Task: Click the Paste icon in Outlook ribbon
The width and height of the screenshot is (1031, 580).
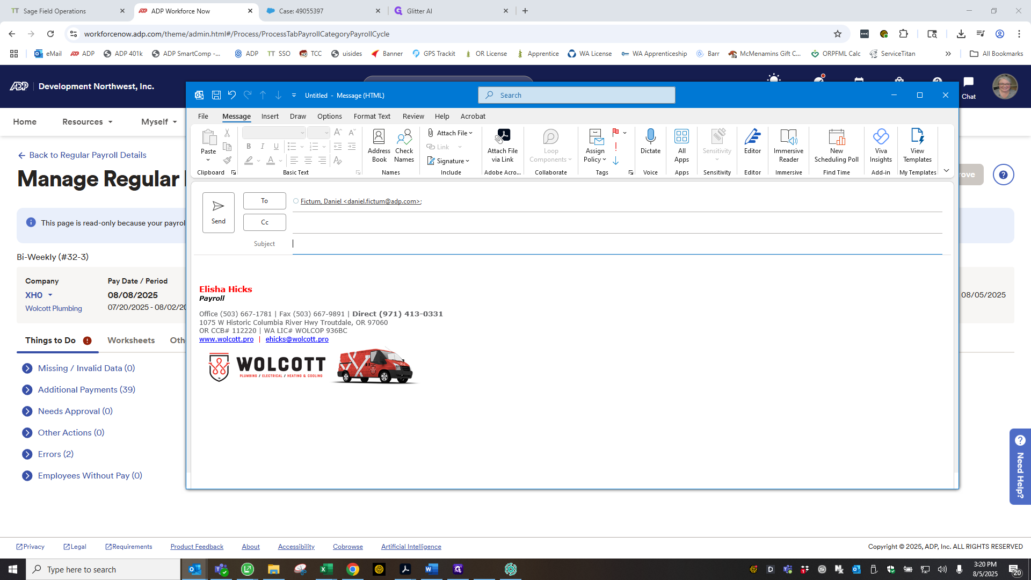Action: coord(208,137)
